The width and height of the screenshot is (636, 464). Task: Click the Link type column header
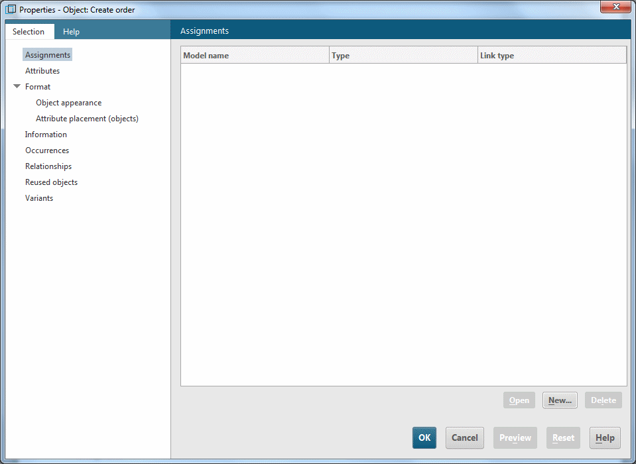pos(552,55)
